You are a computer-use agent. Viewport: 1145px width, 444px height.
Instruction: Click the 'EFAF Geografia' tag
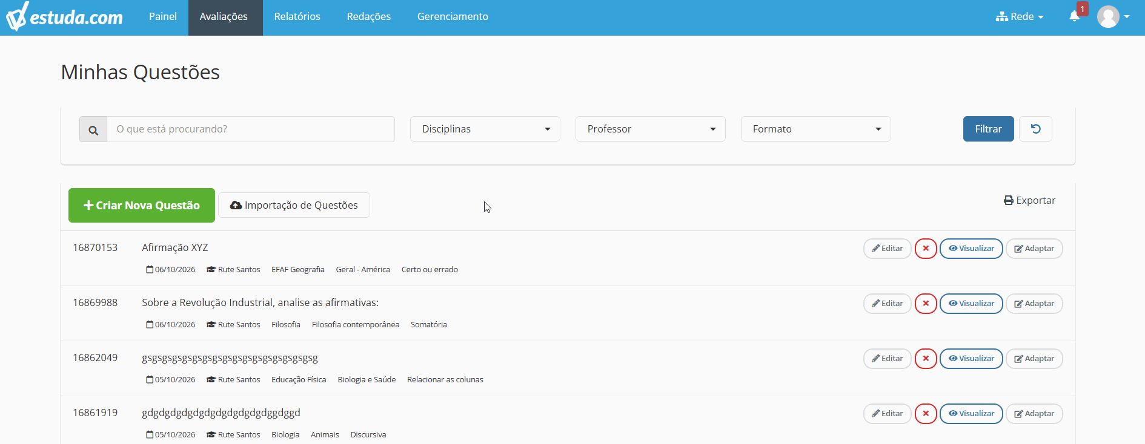coord(298,270)
